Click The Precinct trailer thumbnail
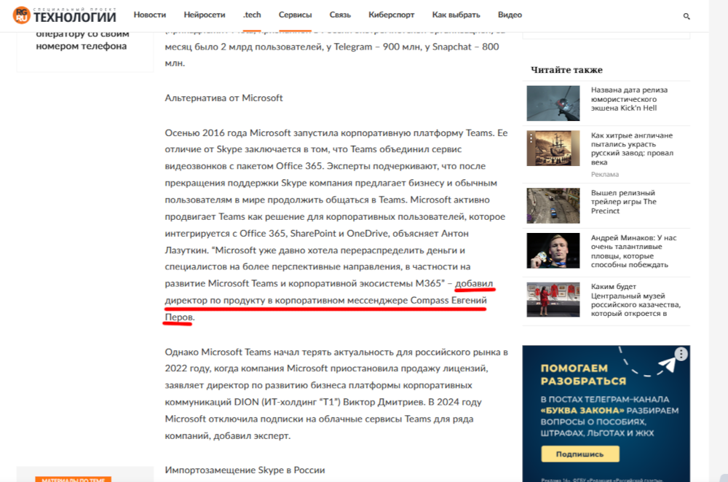The height and width of the screenshot is (482, 728). [x=553, y=206]
